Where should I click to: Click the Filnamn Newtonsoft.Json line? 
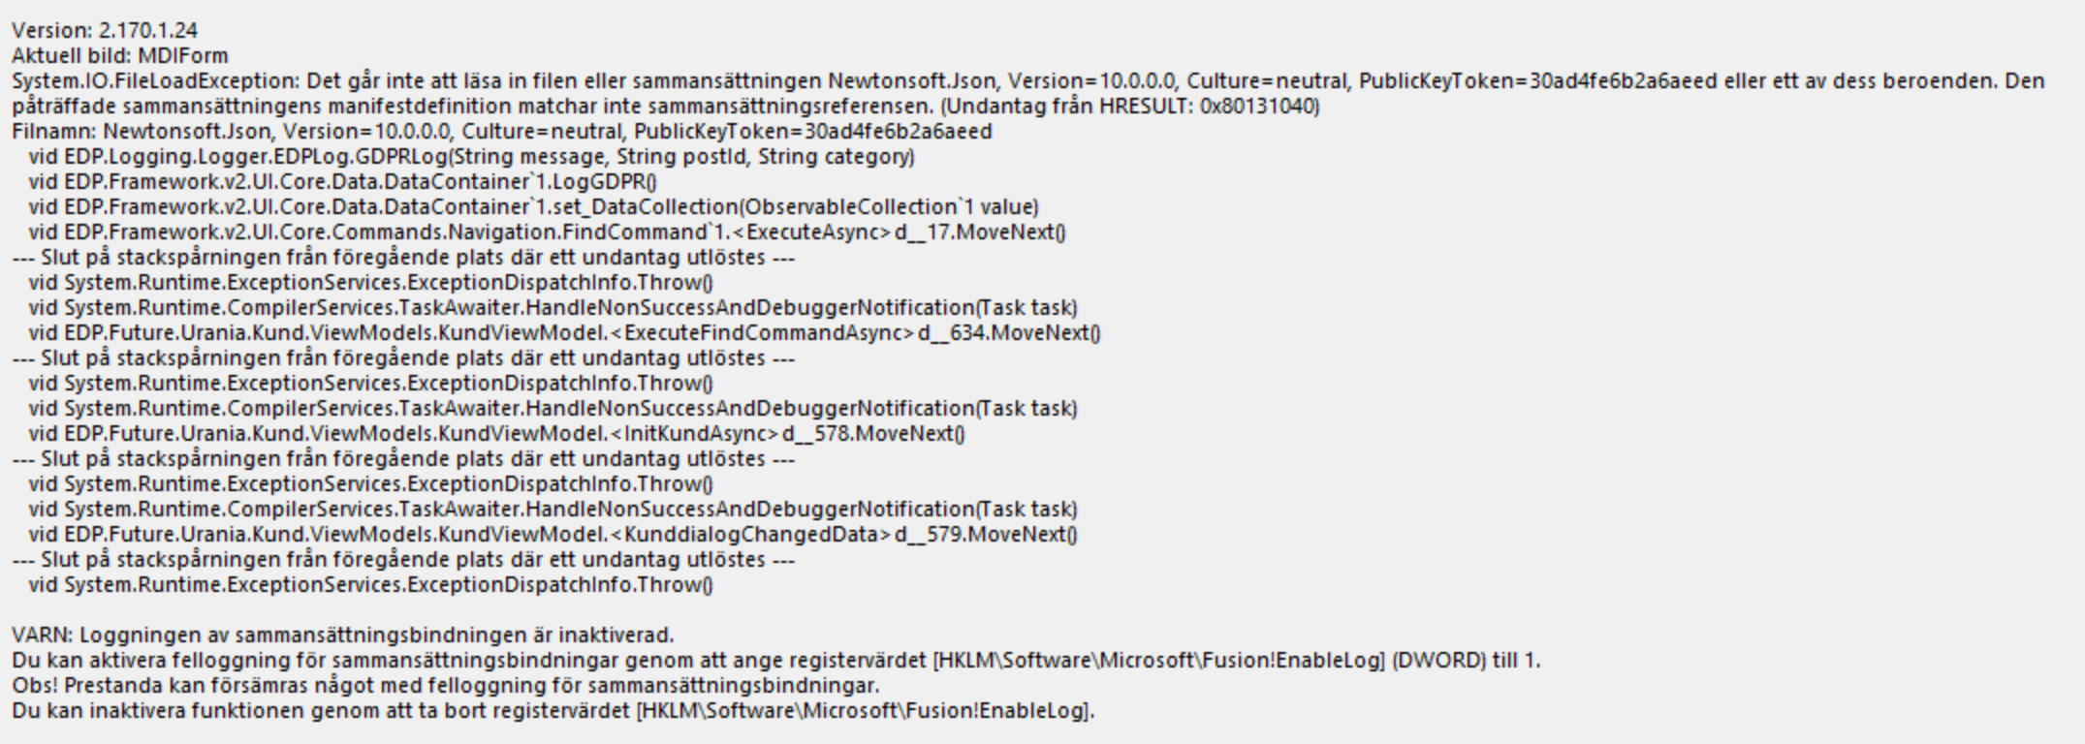[x=502, y=132]
